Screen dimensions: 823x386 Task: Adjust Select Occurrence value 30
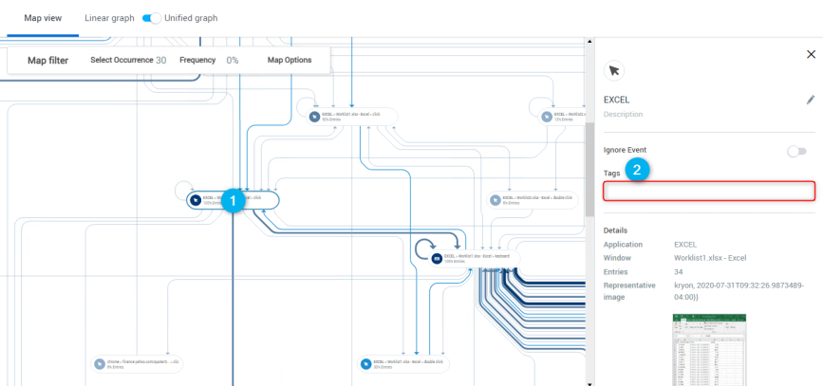pos(160,61)
